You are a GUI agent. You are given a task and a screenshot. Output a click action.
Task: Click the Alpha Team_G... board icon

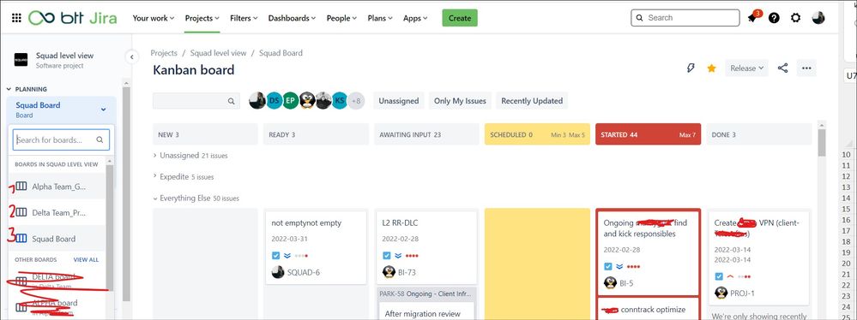pyautogui.click(x=21, y=187)
